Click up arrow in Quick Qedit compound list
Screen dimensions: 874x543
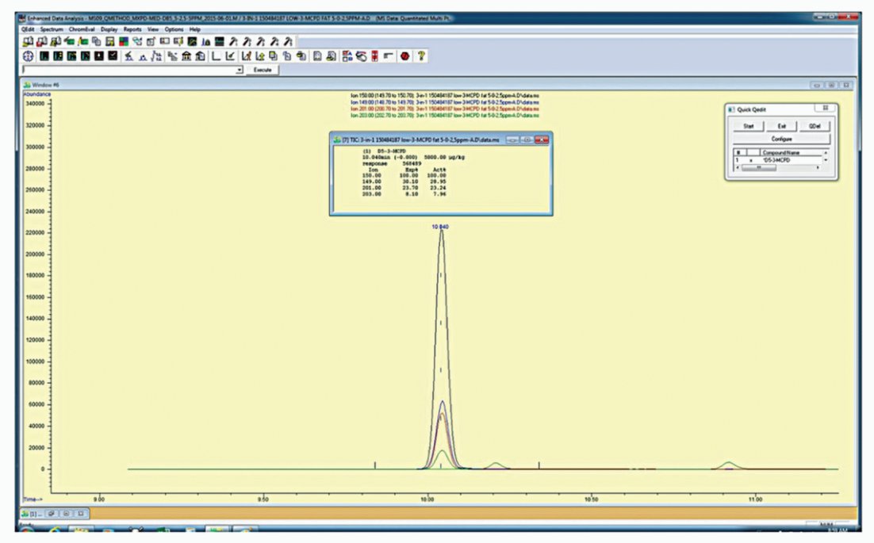(x=826, y=153)
